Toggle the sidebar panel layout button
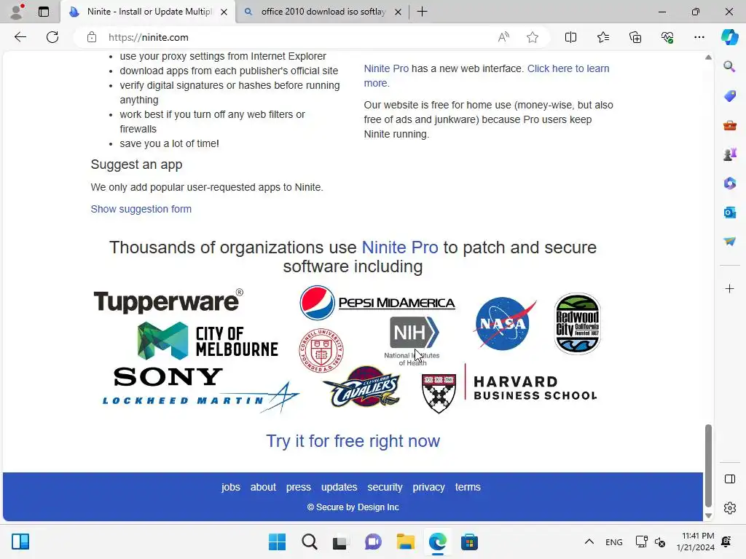746x559 pixels. 729,479
